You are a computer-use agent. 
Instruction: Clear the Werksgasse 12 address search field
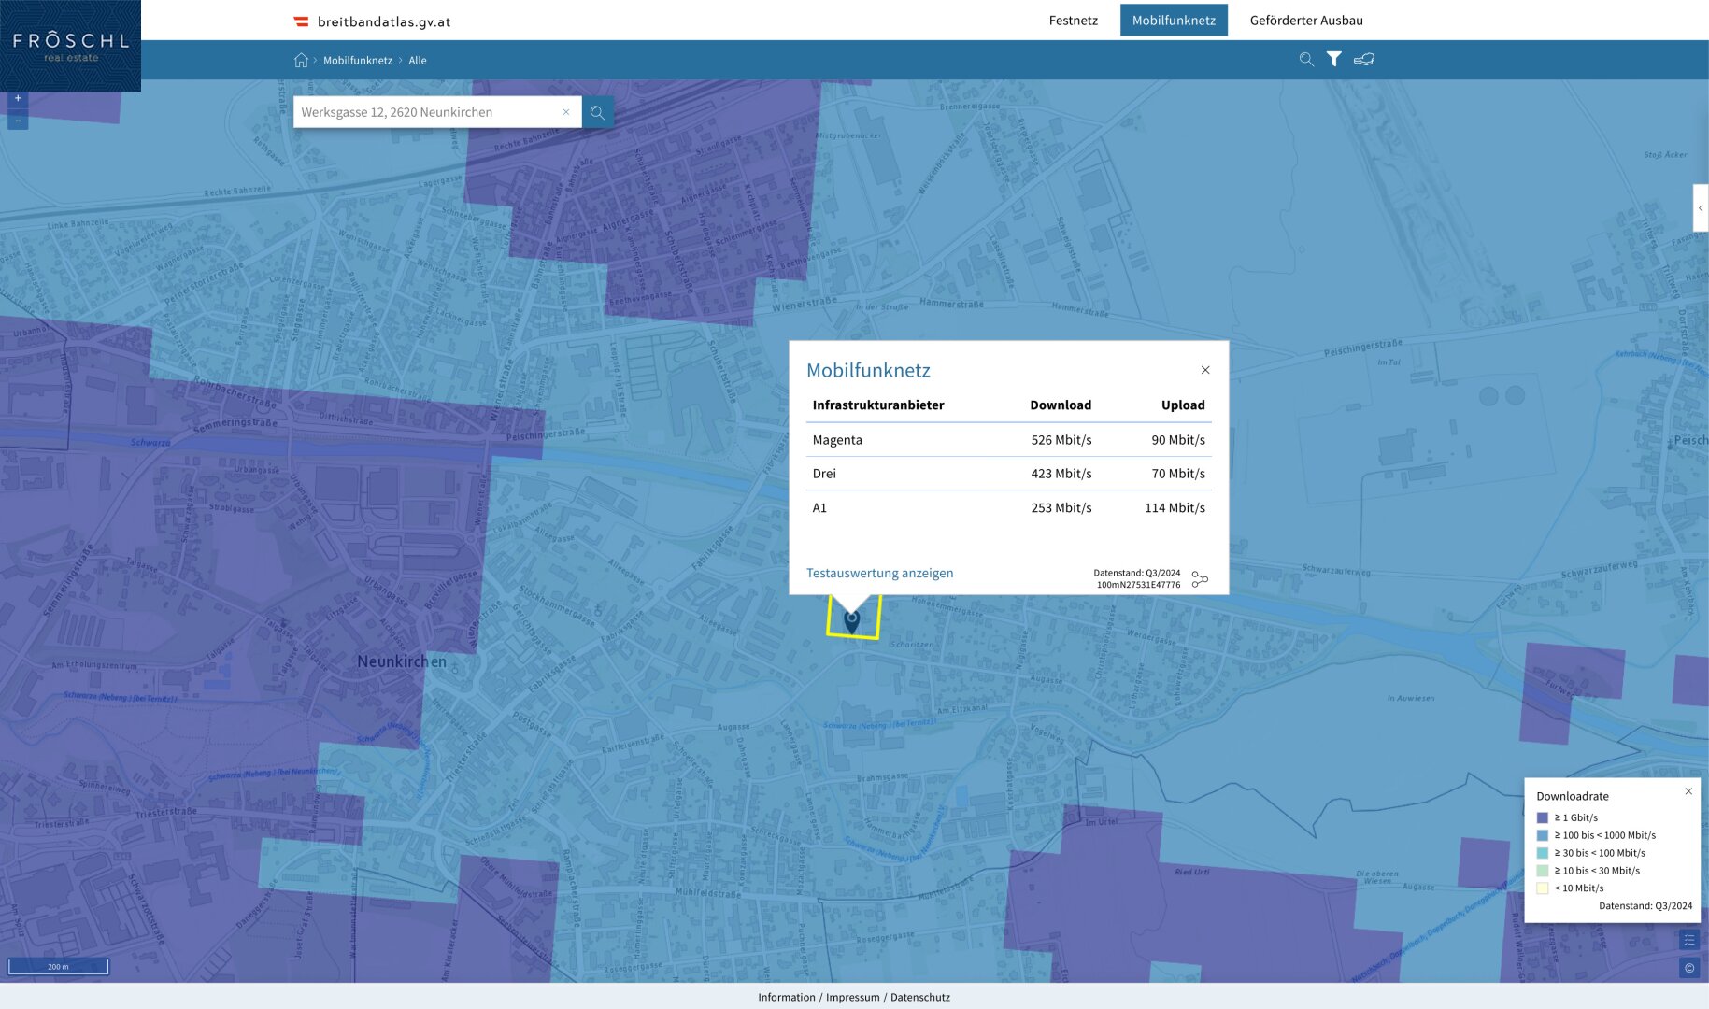tap(565, 112)
